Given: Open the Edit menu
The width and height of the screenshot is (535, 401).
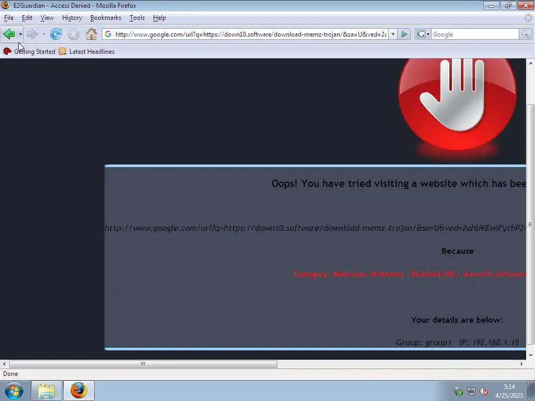Looking at the screenshot, I should [x=27, y=18].
